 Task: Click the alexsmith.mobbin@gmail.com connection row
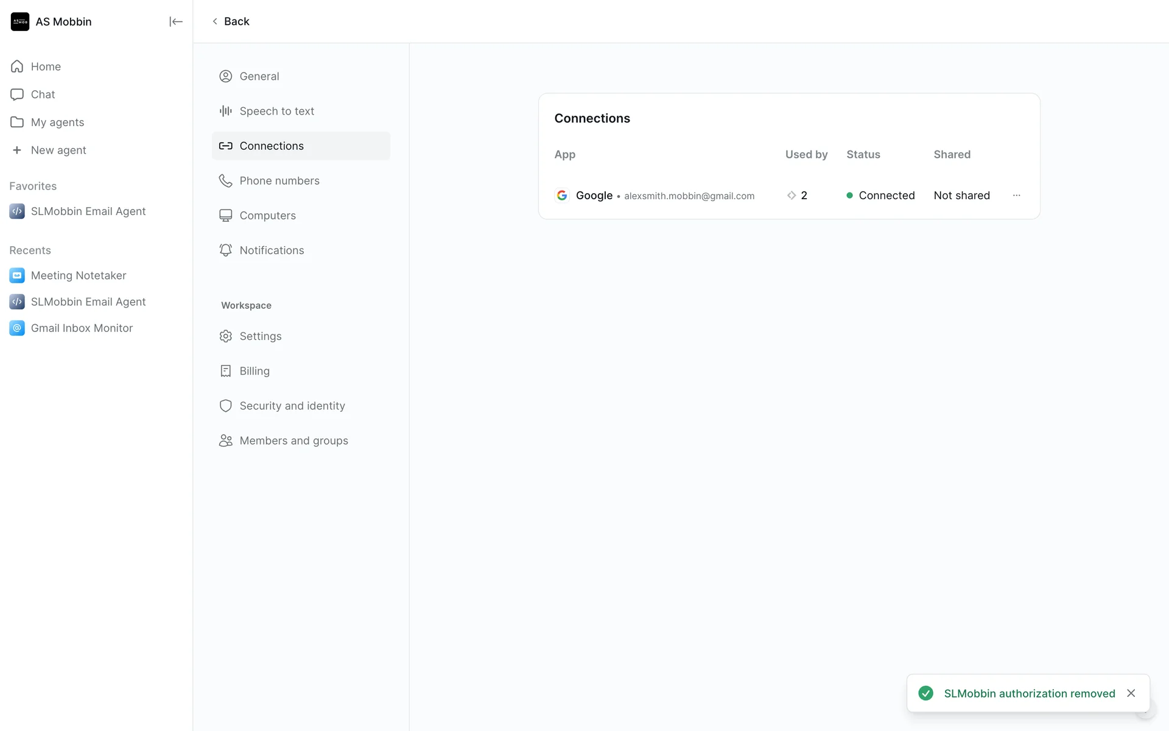coord(689,196)
